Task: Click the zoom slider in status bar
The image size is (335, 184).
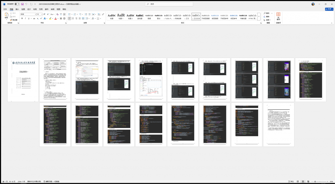Action: tap(315, 181)
